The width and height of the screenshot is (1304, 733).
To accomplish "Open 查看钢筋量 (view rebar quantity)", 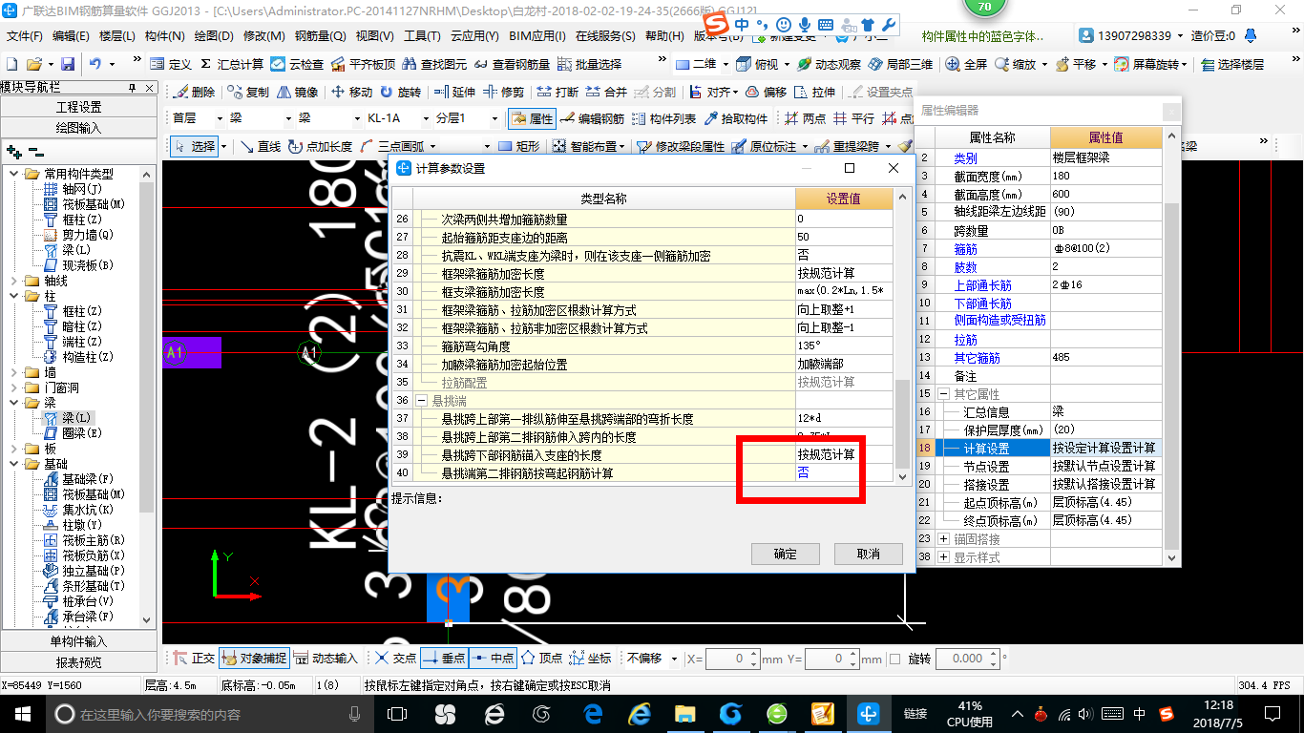I will [512, 64].
